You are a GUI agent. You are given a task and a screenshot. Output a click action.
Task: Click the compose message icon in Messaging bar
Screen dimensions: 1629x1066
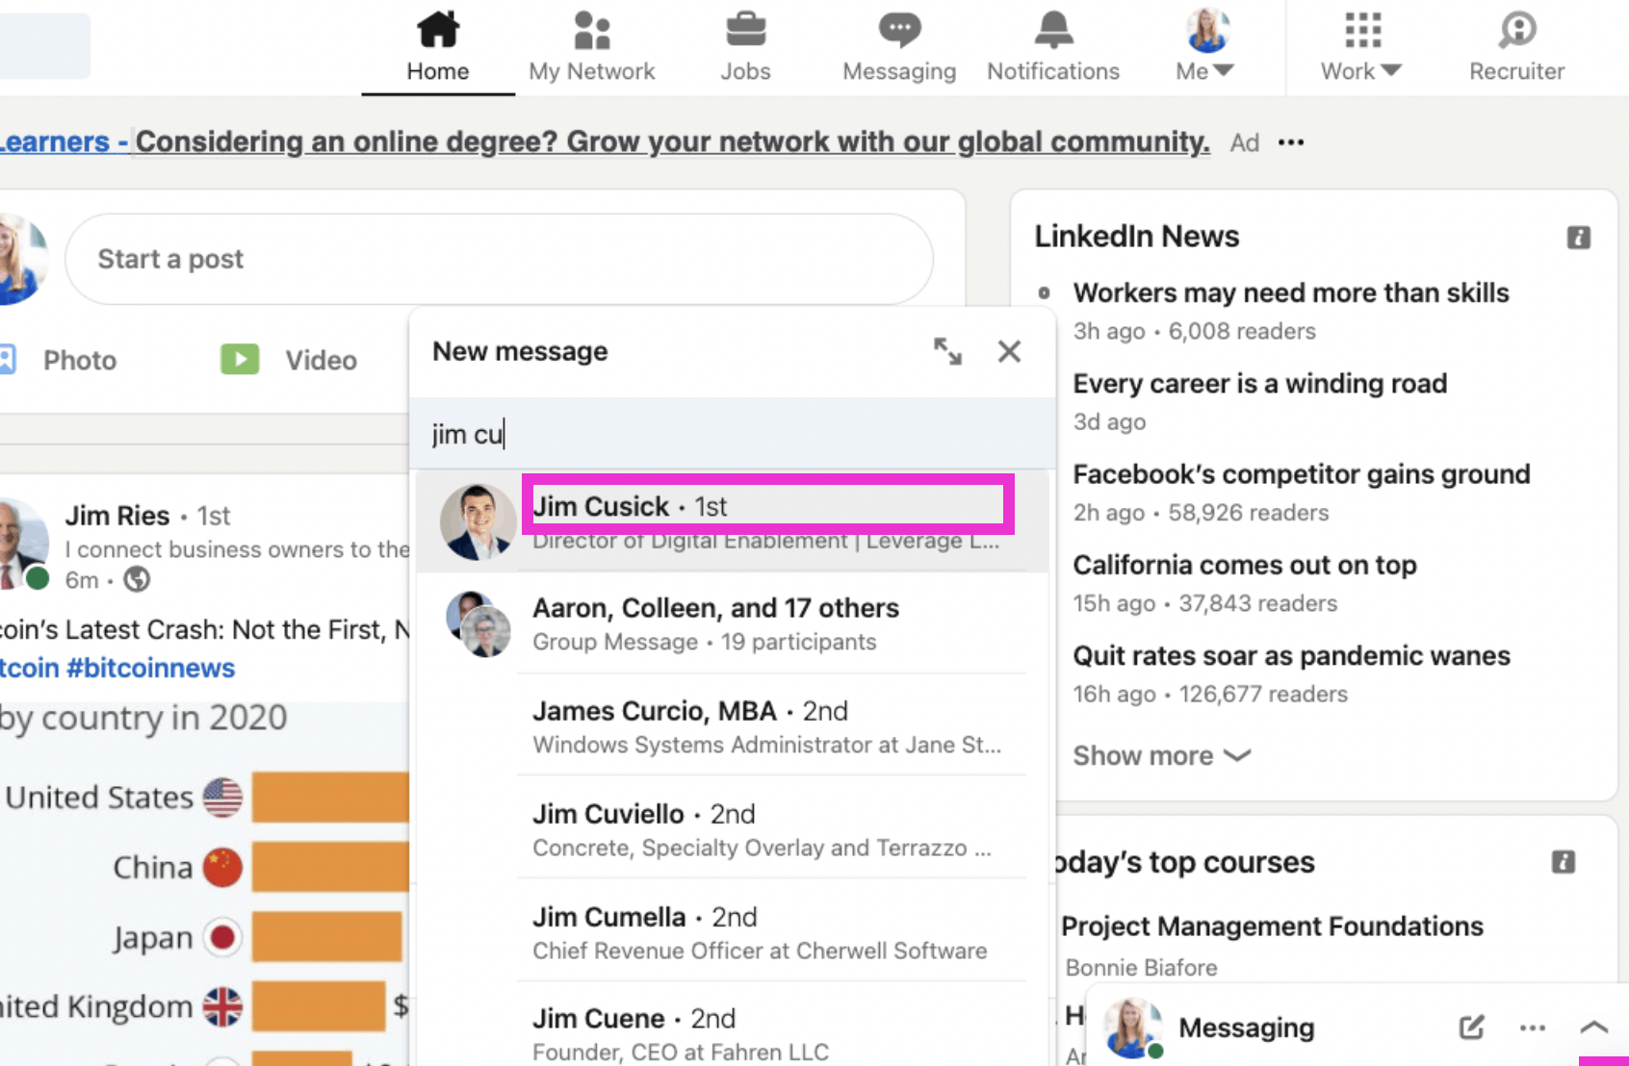(1471, 1028)
